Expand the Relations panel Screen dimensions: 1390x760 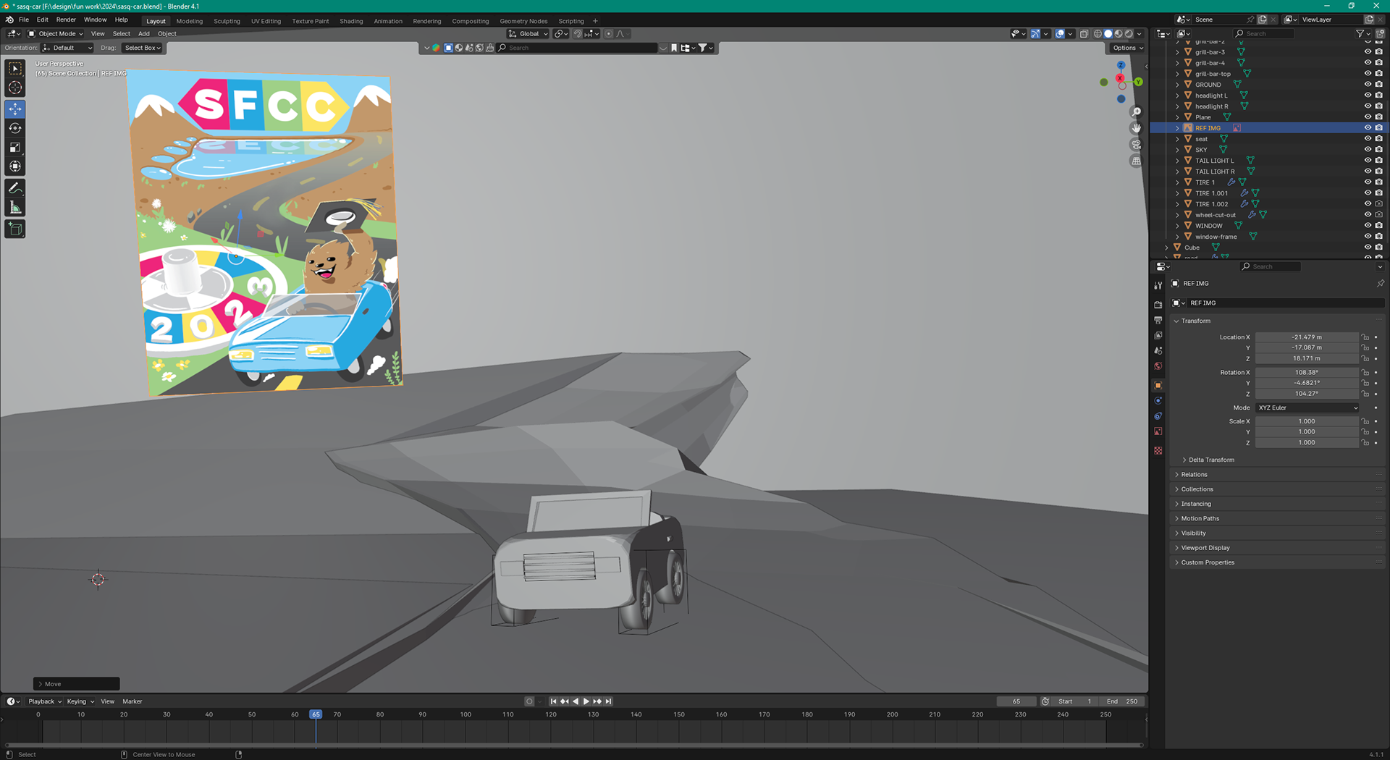[1194, 475]
